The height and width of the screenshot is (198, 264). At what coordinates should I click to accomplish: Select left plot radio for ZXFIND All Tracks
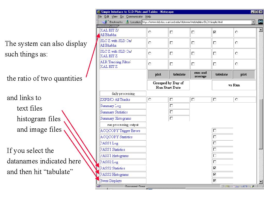[150, 100]
